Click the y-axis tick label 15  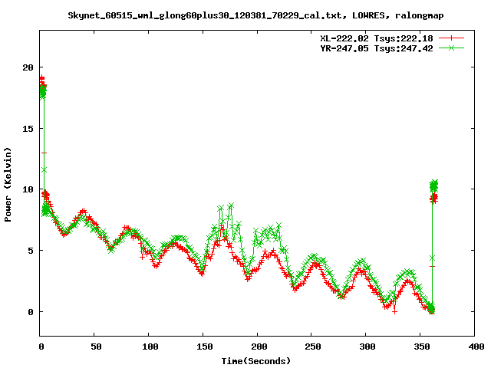click(x=28, y=129)
